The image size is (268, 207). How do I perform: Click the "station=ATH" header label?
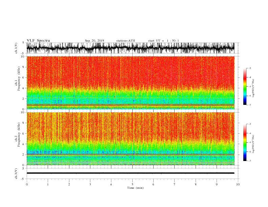126,41
